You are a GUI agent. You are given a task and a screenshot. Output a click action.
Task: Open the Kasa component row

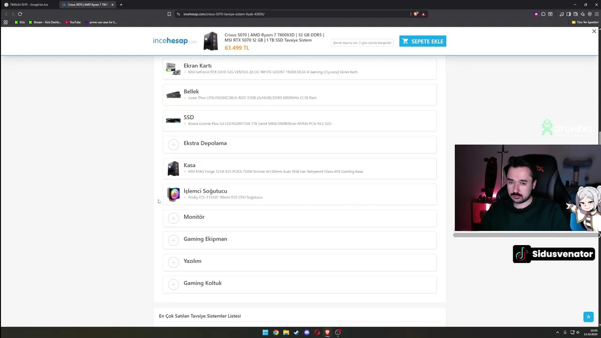click(300, 169)
